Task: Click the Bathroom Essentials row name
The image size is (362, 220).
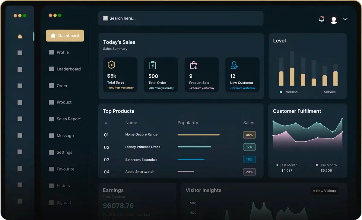Action: tap(141, 160)
